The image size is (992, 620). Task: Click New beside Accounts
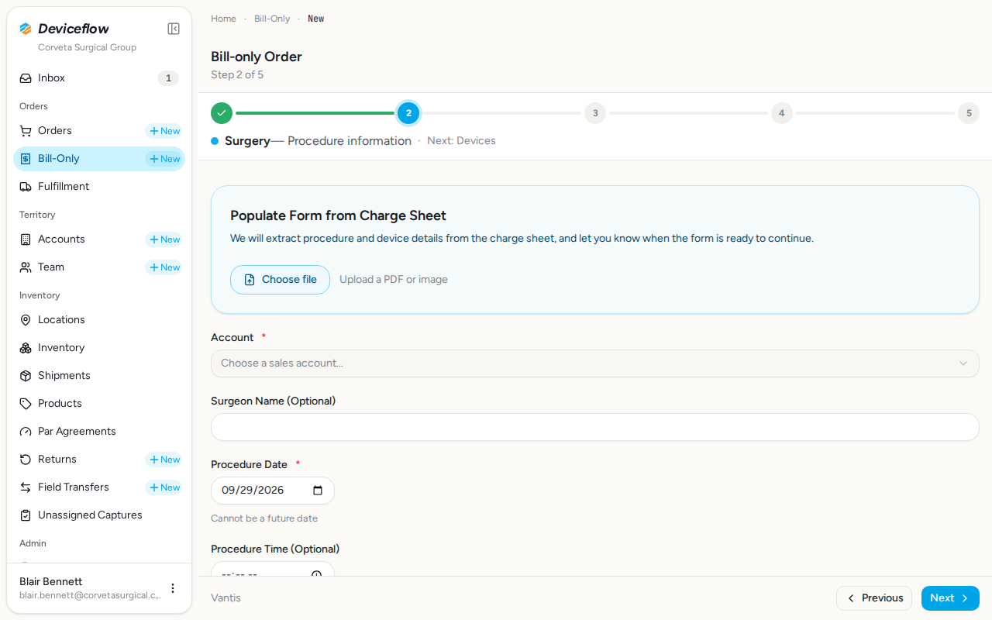(x=164, y=239)
